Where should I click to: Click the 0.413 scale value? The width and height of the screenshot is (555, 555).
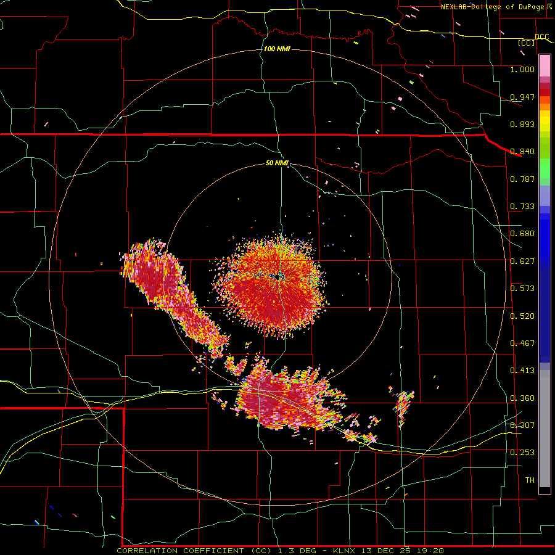click(522, 371)
